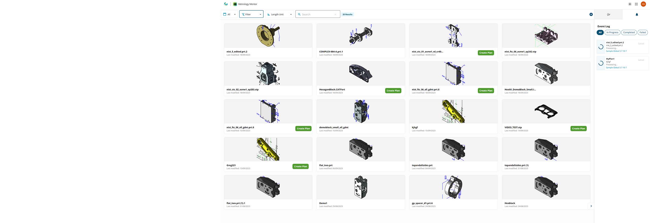Create Plan for VIDEO_TEST.stp
Viewport: 650px width, 223px height.
coord(578,128)
